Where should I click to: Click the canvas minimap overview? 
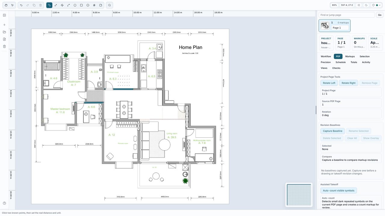click(x=299, y=195)
